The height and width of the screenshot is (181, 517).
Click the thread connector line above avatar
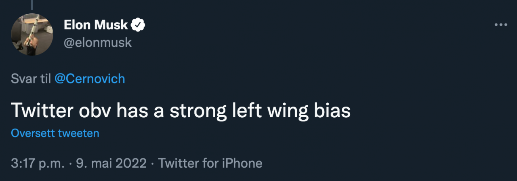[32, 4]
